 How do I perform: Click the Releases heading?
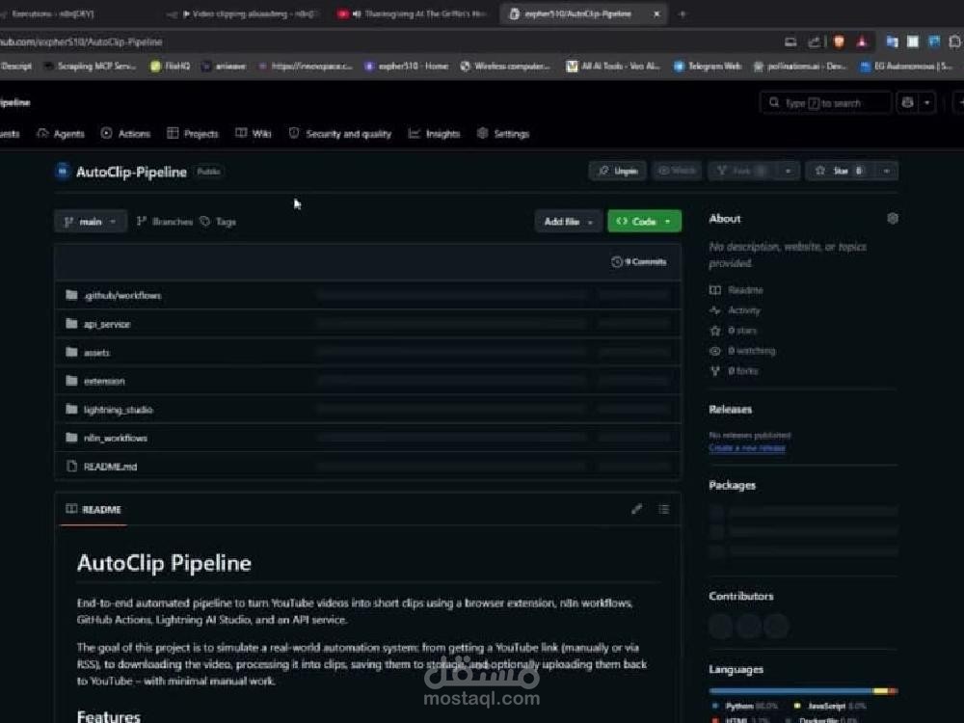click(731, 410)
